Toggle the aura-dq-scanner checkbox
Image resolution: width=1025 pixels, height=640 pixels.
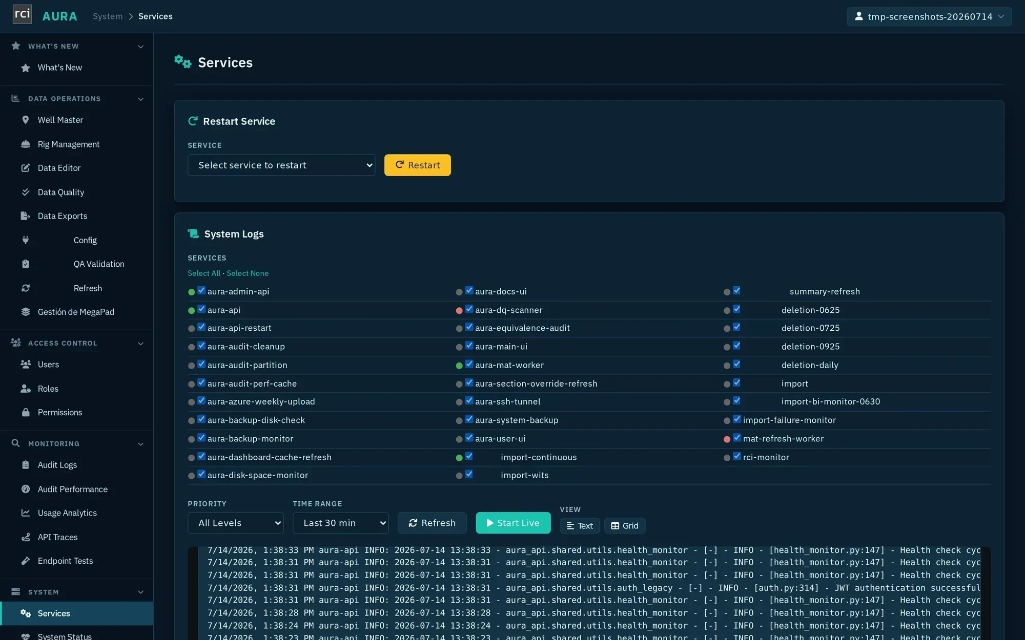click(x=469, y=309)
